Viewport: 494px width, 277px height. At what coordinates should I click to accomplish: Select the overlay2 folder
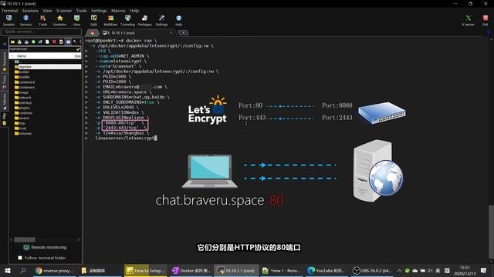[23, 102]
